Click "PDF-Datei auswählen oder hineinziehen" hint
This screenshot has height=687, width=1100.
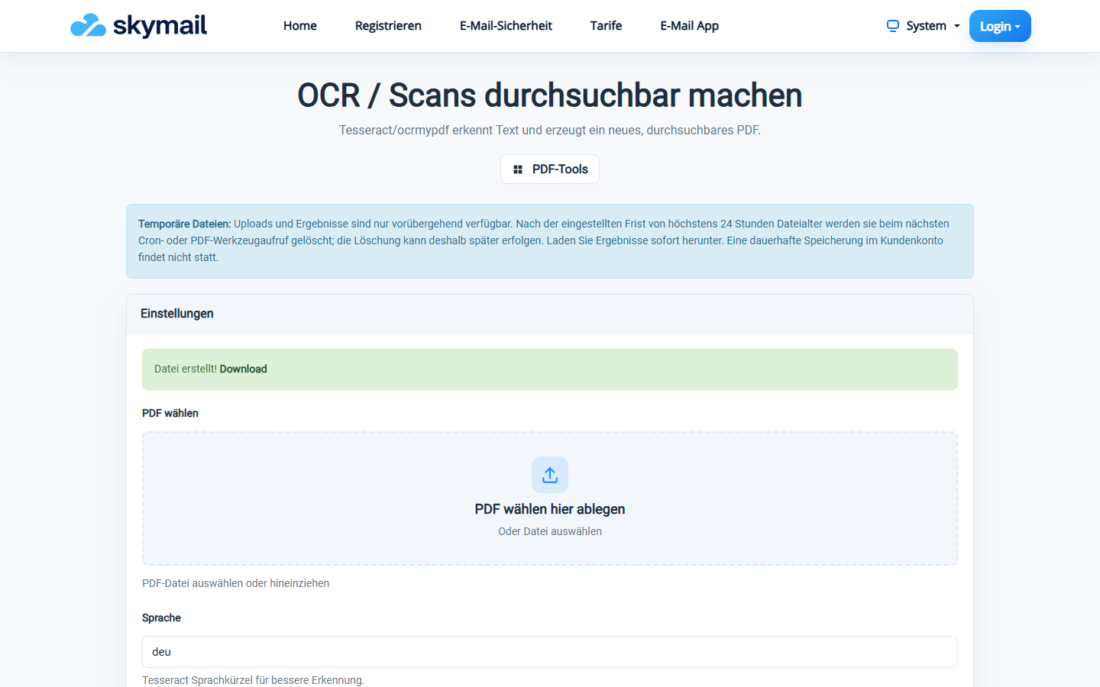(236, 583)
